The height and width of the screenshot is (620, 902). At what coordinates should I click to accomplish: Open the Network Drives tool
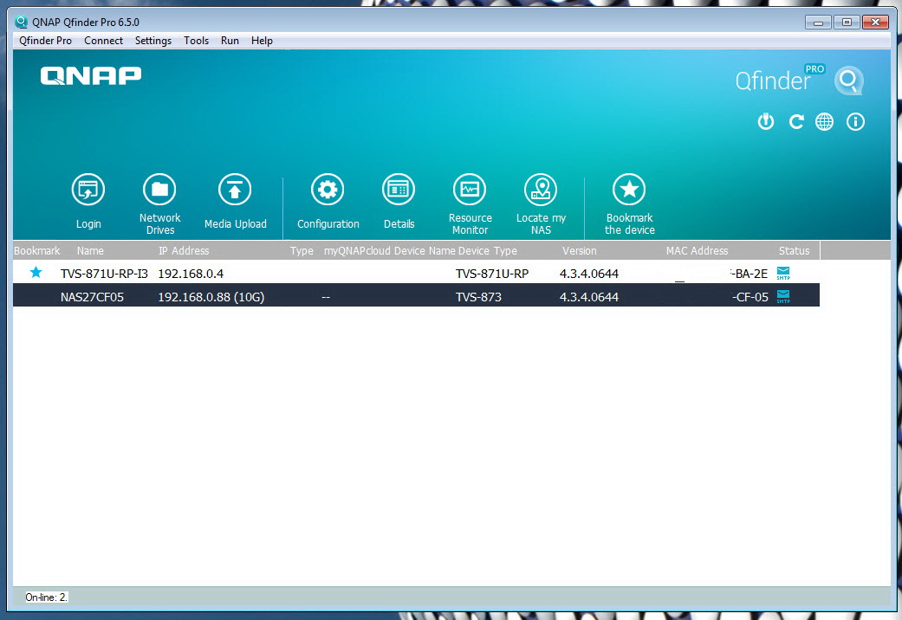point(159,190)
